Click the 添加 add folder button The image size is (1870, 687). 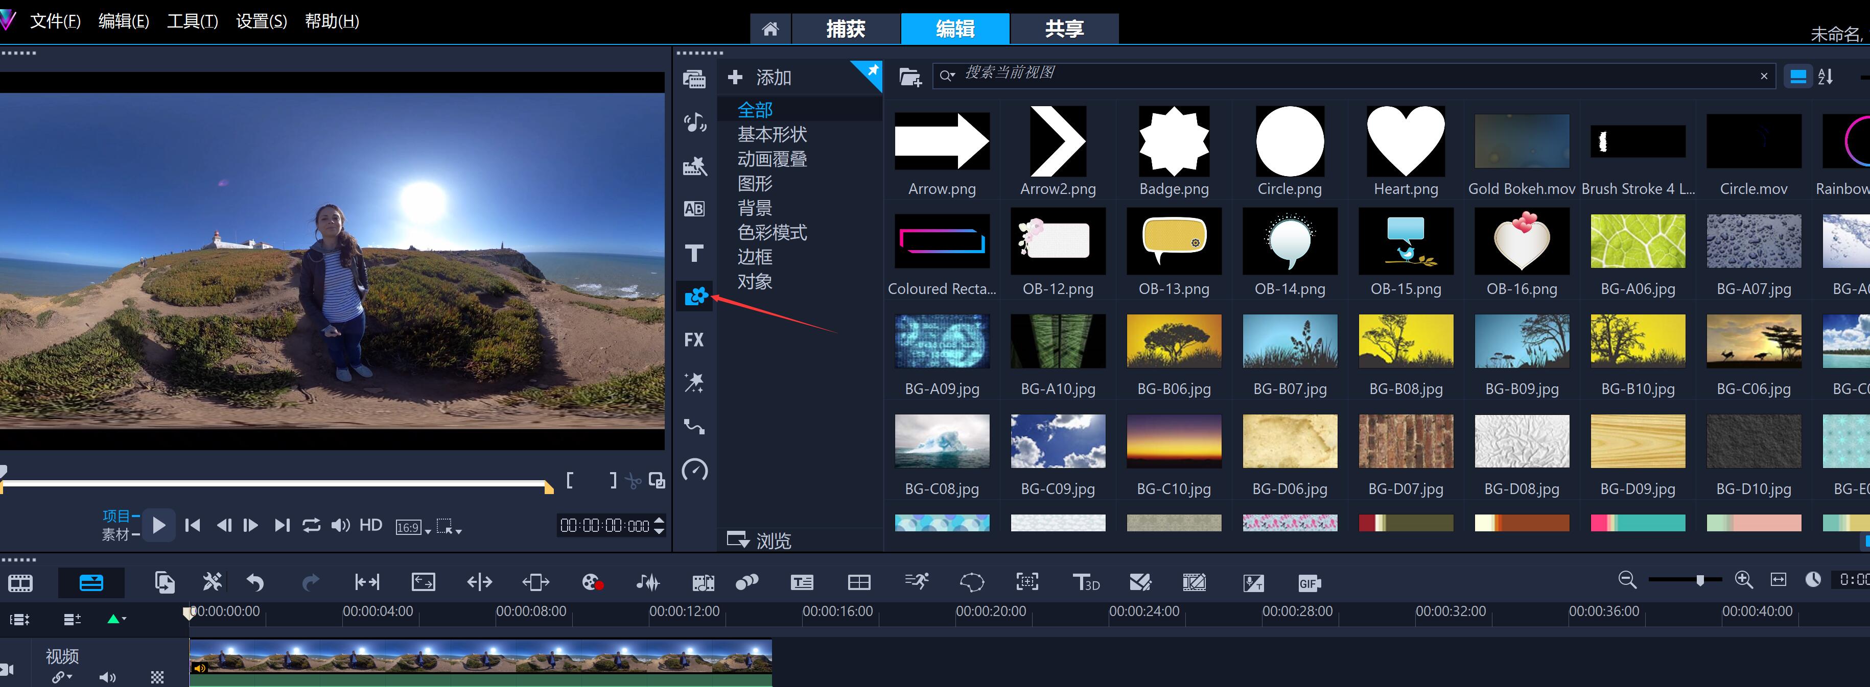[x=759, y=77]
